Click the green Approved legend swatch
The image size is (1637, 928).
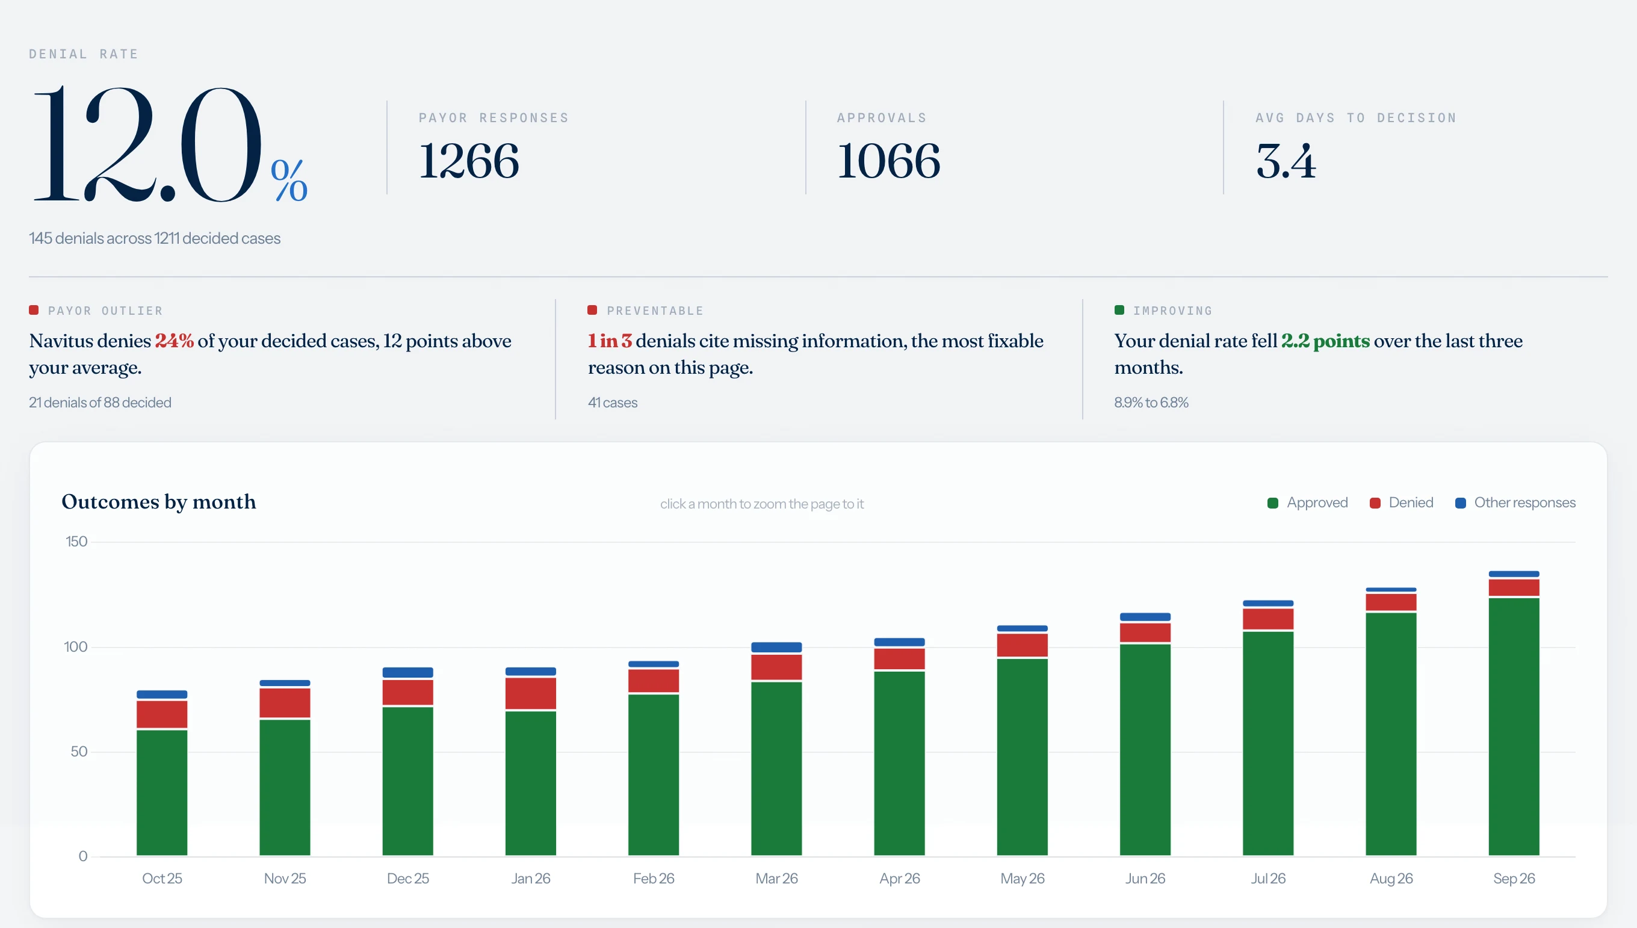pyautogui.click(x=1273, y=503)
